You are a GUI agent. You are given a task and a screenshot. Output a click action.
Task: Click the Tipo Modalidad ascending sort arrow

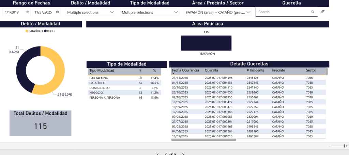(x=90, y=74)
